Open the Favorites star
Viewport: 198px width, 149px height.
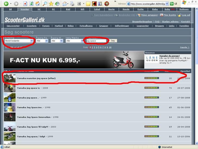(51, 4)
